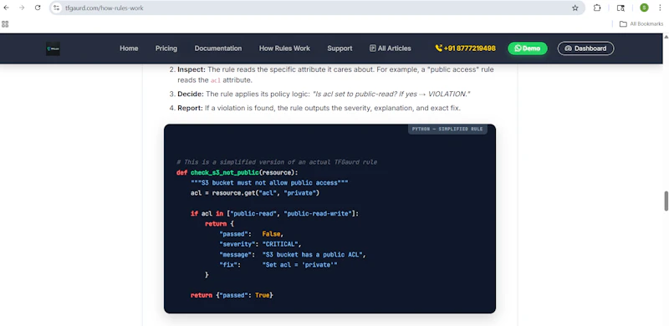Image resolution: width=669 pixels, height=326 pixels.
Task: Open the green profile avatar
Action: click(644, 8)
